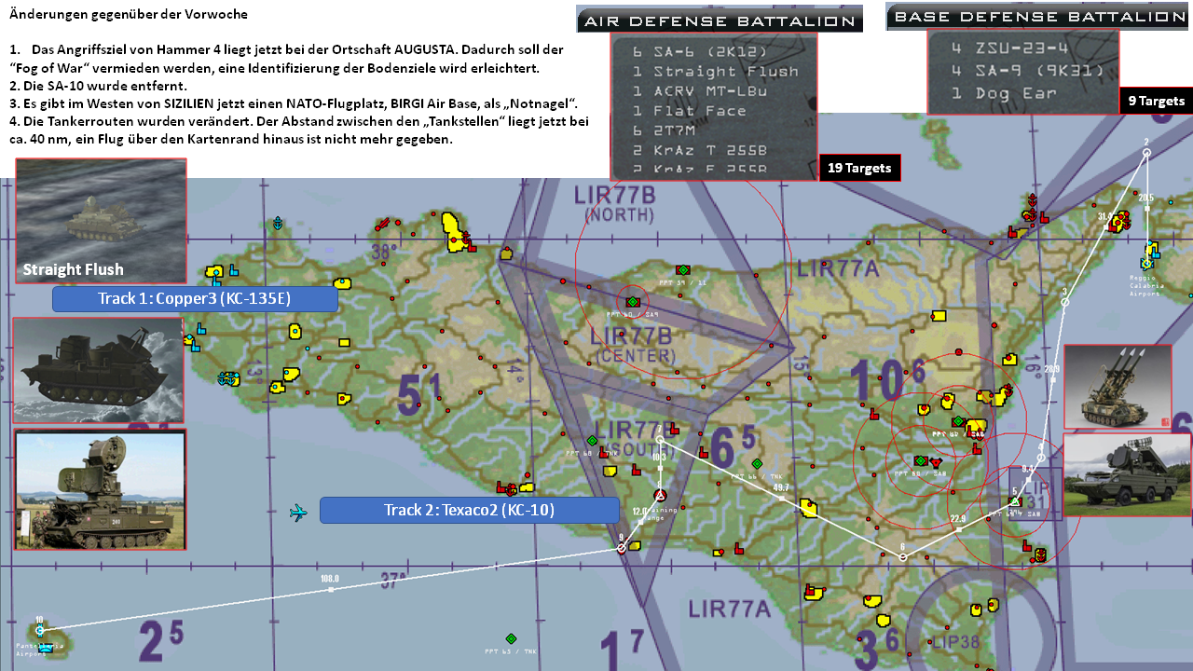Screen dimensions: 1193x671
Task: Click the green diamond labeled PPT 66 / TNK
Action: 757,463
